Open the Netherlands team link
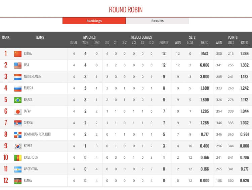 (x=32, y=77)
